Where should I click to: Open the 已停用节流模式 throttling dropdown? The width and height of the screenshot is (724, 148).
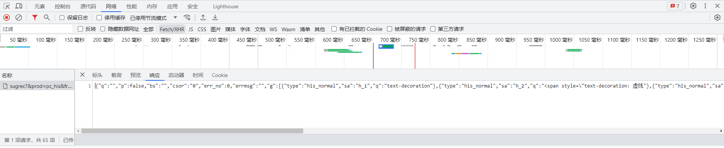click(x=153, y=18)
